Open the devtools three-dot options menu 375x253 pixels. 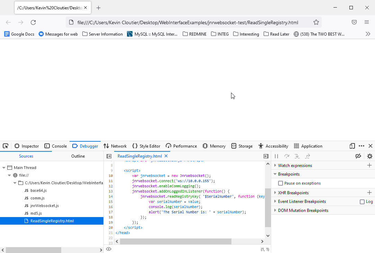pos(362,146)
